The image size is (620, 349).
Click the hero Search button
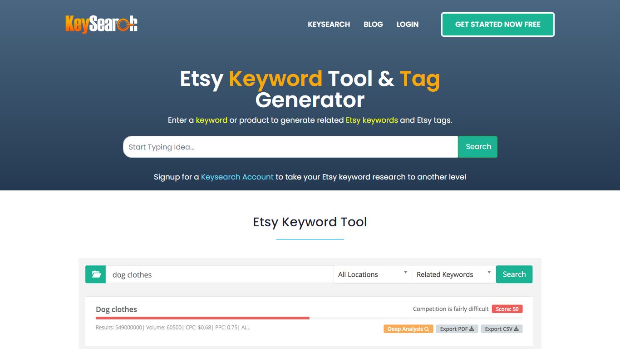coord(478,147)
